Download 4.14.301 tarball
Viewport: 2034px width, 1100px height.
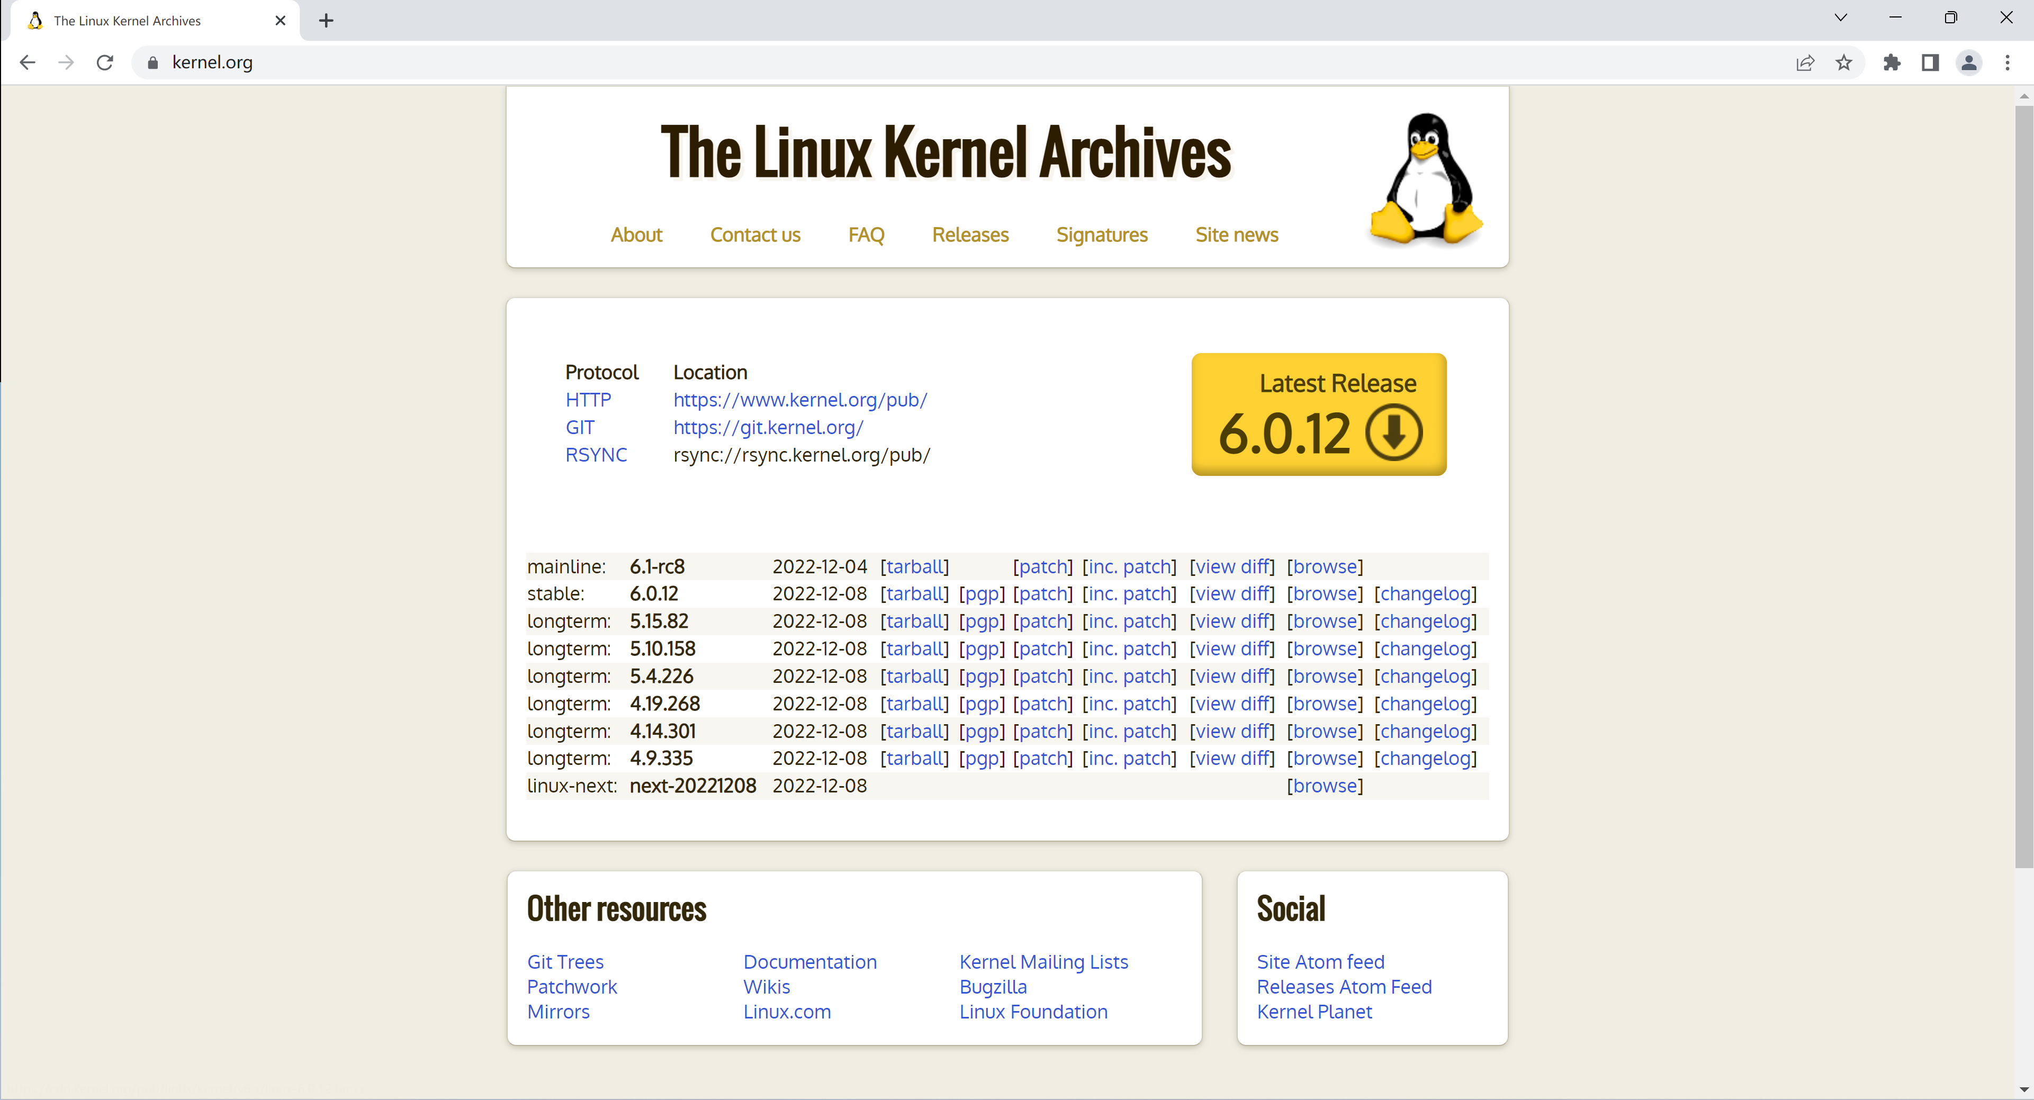coord(914,731)
